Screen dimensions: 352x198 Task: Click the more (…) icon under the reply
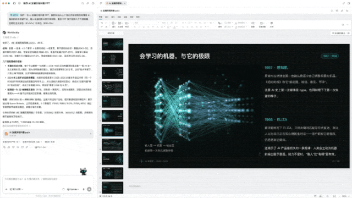(31, 147)
